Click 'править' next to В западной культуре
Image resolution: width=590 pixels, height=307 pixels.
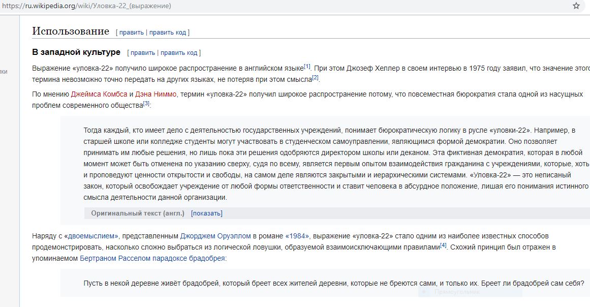(x=143, y=53)
